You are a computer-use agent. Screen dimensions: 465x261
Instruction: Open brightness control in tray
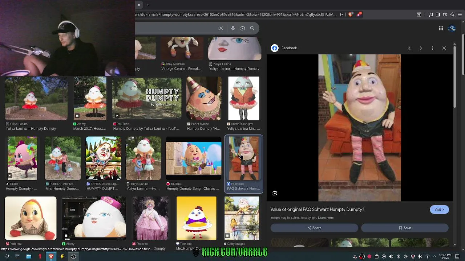(x=405, y=257)
